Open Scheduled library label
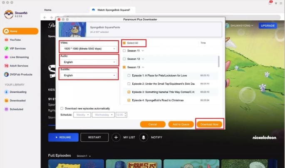 pos(17,109)
